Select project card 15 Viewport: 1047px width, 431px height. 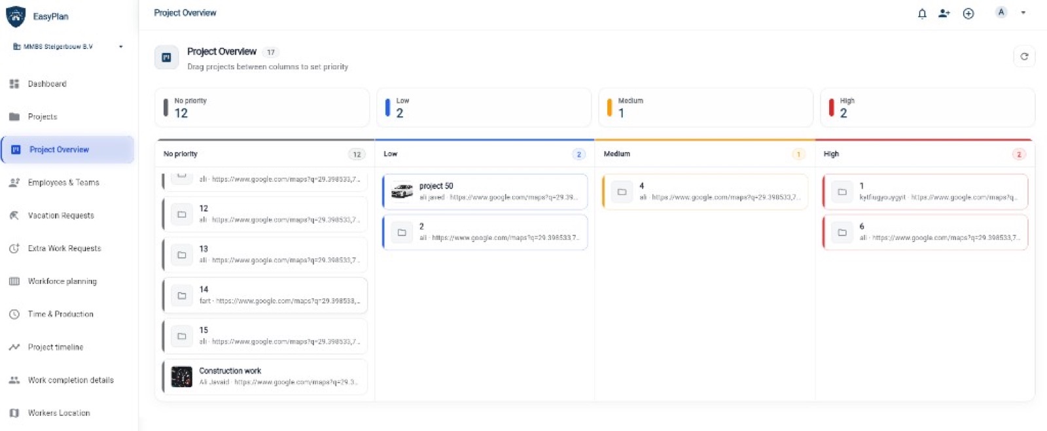265,336
